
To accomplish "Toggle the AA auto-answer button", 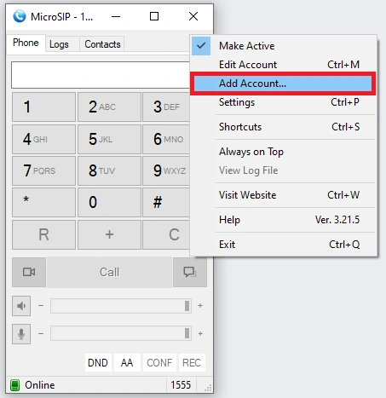I will (x=127, y=363).
